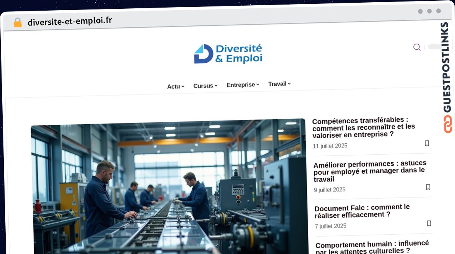Toggle the switch beside the search icon
The width and height of the screenshot is (455, 254).
pyautogui.click(x=435, y=47)
